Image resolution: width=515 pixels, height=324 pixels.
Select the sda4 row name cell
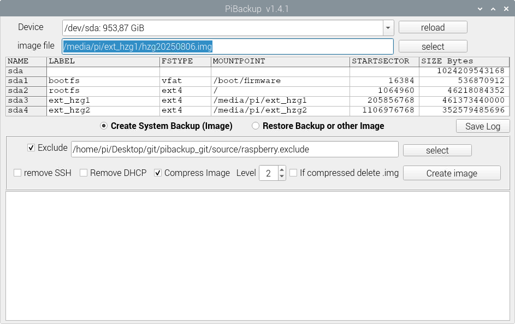[26, 111]
